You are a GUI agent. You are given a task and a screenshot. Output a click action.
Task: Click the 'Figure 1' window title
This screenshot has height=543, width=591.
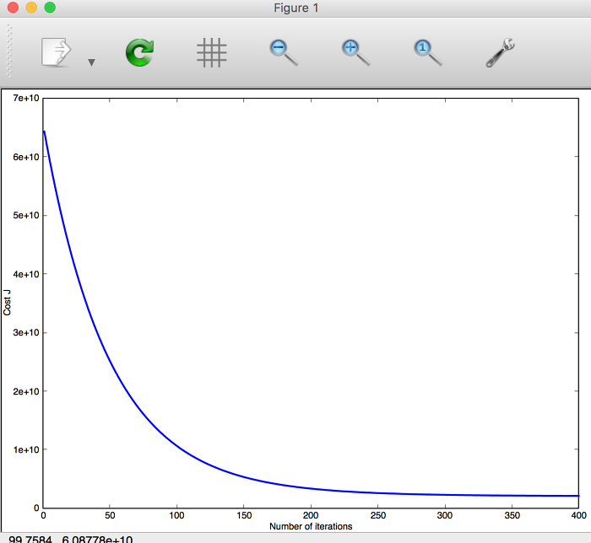click(295, 8)
